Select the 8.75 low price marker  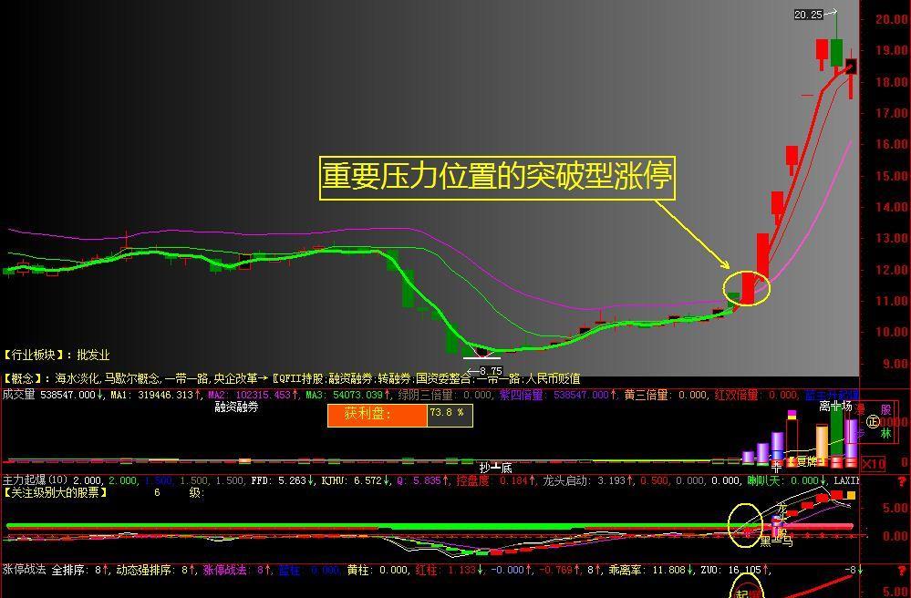tap(491, 371)
